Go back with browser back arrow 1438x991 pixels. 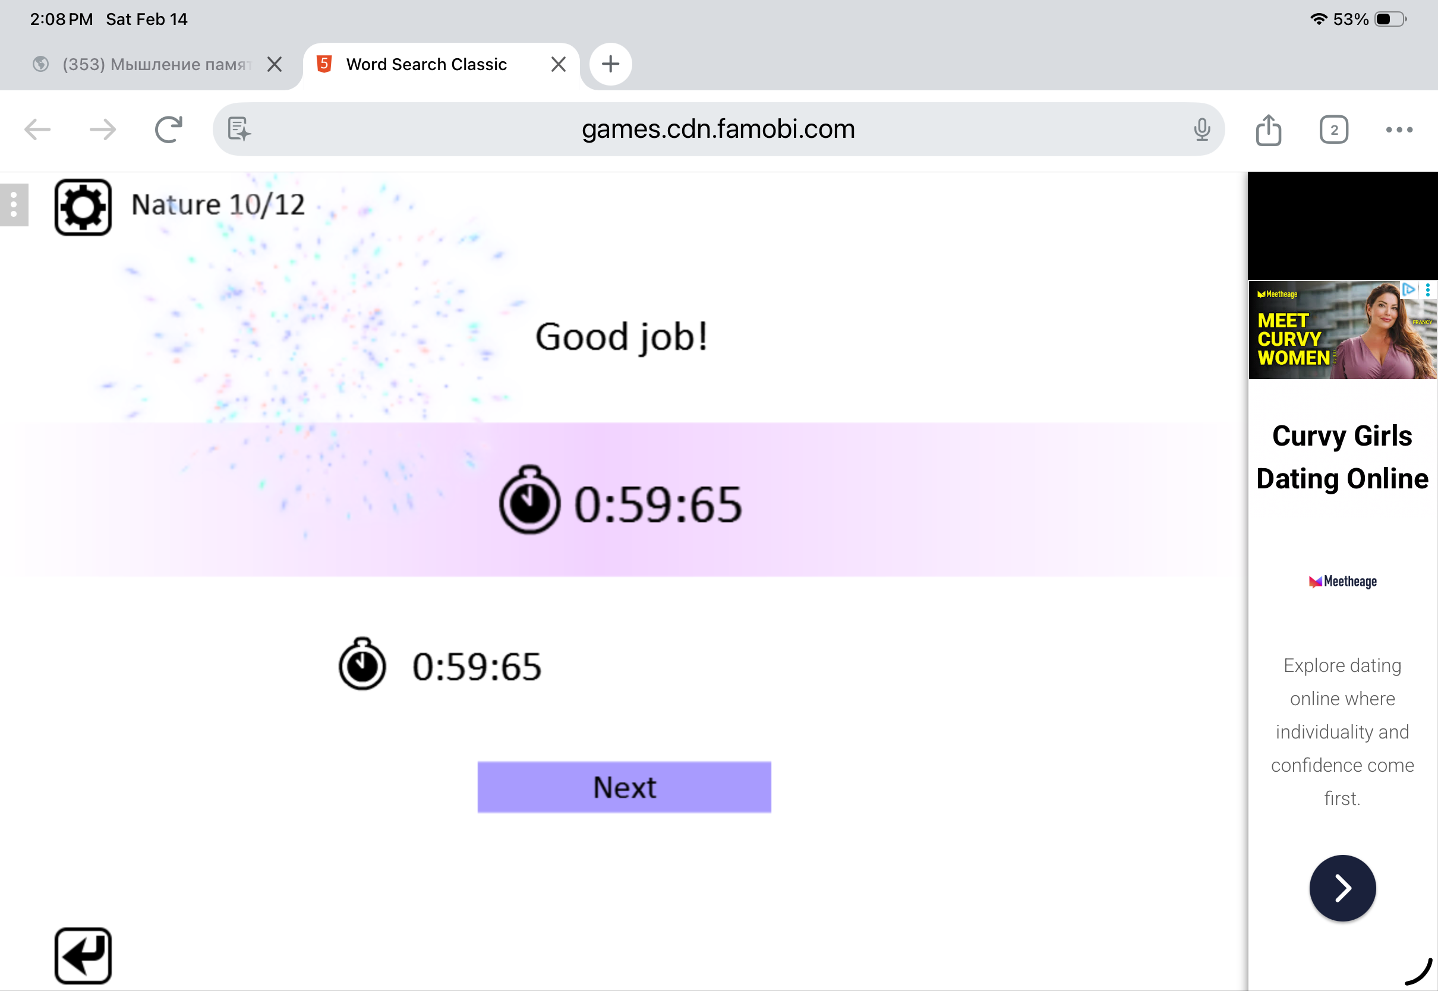(38, 130)
